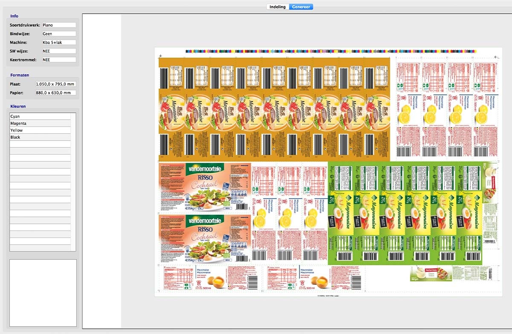The height and width of the screenshot is (334, 512).
Task: Click the Info section heading
Action: click(x=15, y=16)
